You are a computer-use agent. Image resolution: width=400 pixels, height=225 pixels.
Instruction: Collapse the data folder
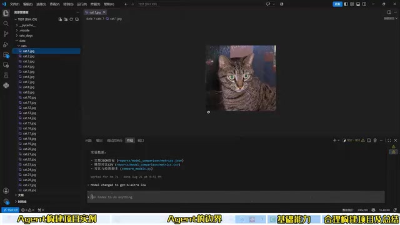pos(17,41)
